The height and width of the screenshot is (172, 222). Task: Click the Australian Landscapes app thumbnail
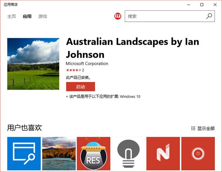[33, 64]
